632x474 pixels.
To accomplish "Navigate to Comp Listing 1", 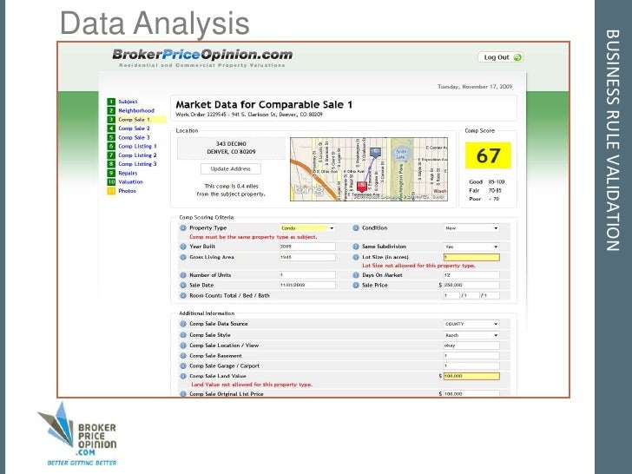I will (x=137, y=147).
